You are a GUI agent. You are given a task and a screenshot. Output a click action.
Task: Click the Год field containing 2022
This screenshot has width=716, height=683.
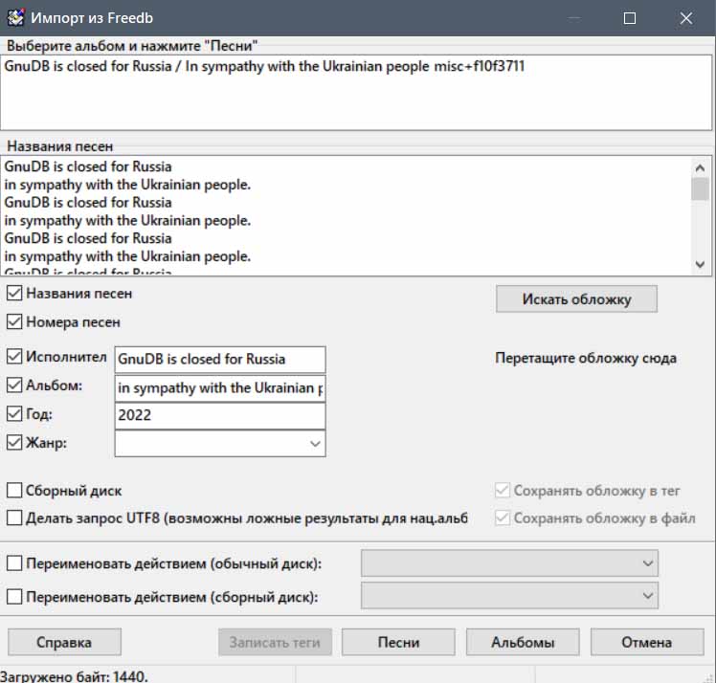[219, 416]
